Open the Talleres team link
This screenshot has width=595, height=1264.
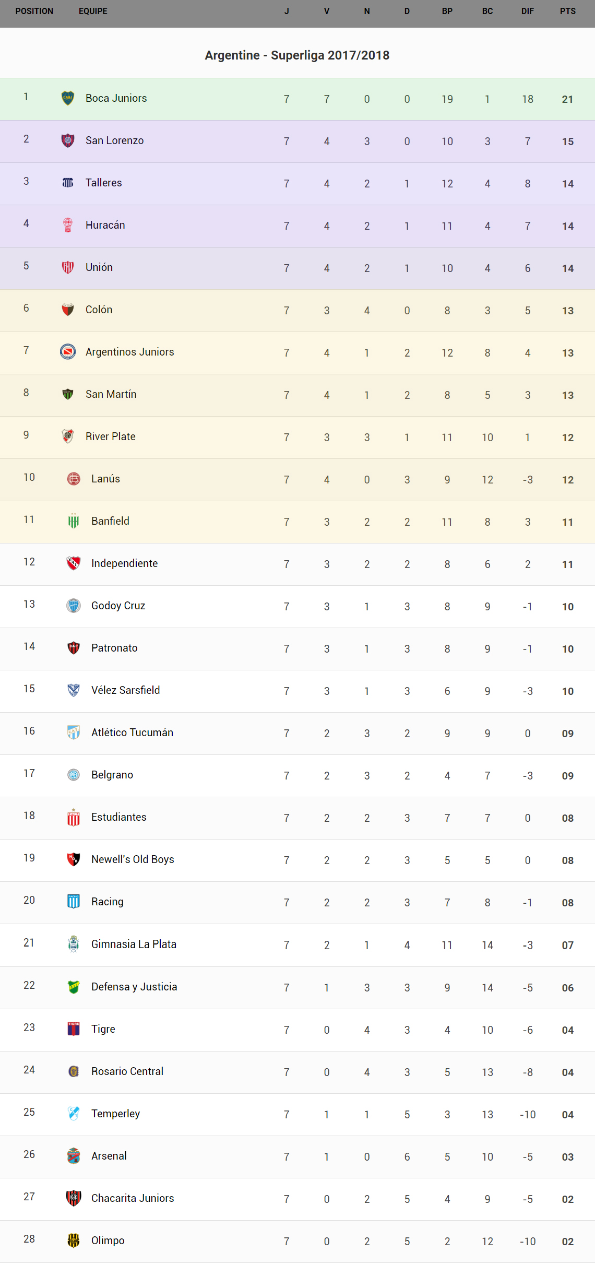(103, 183)
